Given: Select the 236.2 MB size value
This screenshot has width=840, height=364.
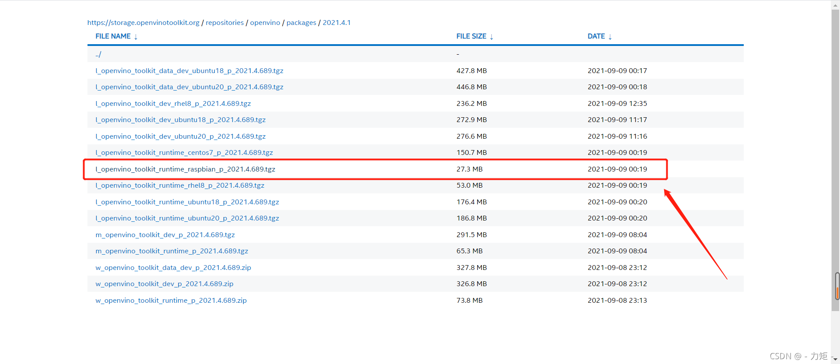Looking at the screenshot, I should click(472, 104).
